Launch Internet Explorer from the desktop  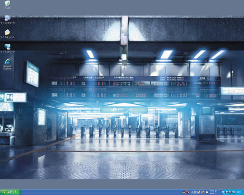coord(8,64)
